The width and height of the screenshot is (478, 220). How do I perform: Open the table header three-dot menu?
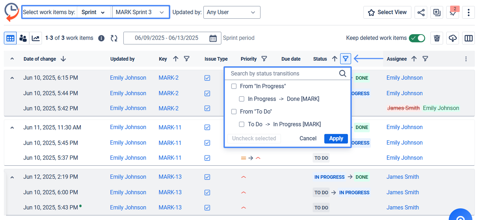click(466, 59)
